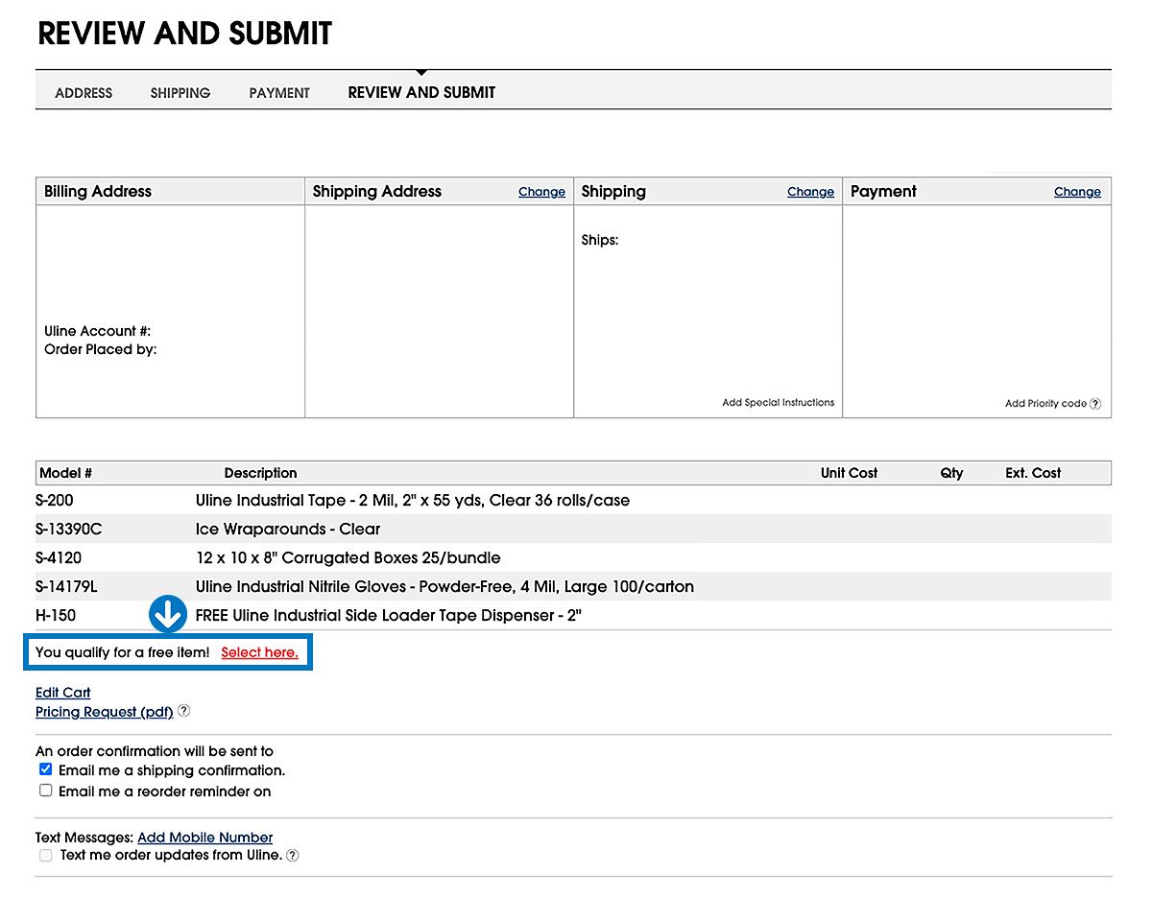Select Corrugated Boxes 25/bundle description
This screenshot has height=897, width=1152.
[x=348, y=558]
